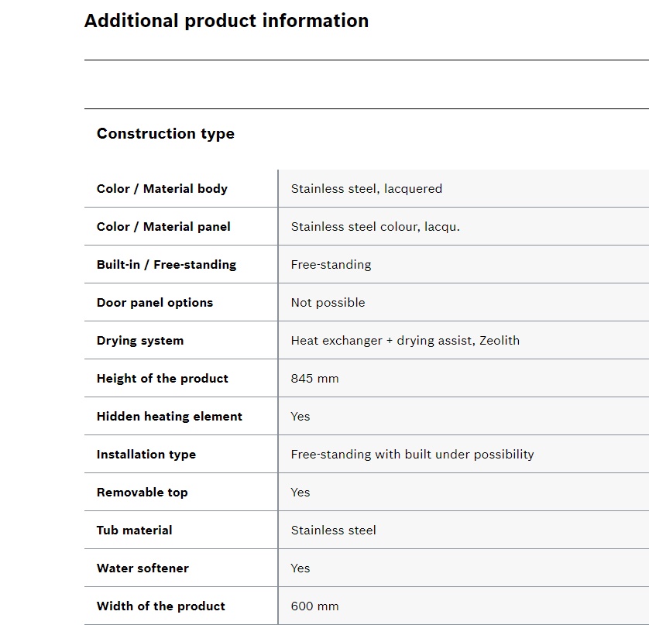Viewport: 649px width, 625px height.
Task: Select the Installation type row label
Action: tap(146, 455)
